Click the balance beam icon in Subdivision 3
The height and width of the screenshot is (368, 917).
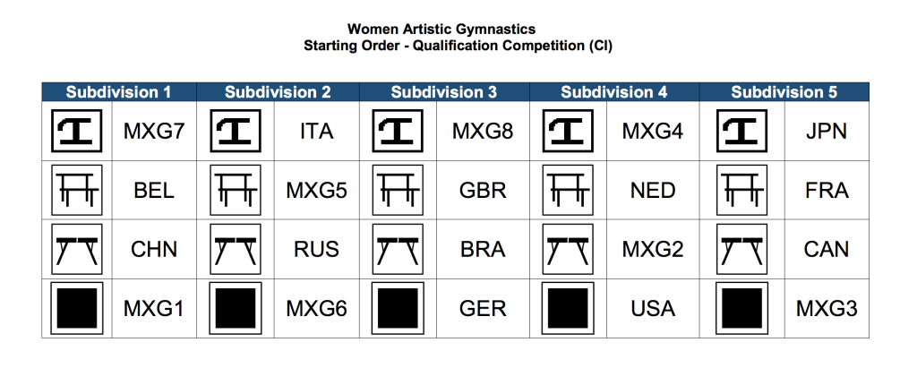(x=398, y=249)
